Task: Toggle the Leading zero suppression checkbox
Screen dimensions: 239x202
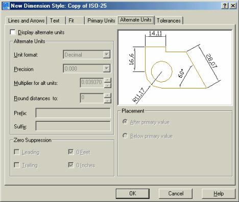Action: [17, 152]
